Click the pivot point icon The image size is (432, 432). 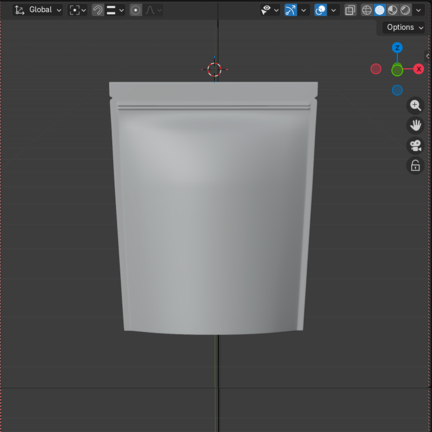75,10
